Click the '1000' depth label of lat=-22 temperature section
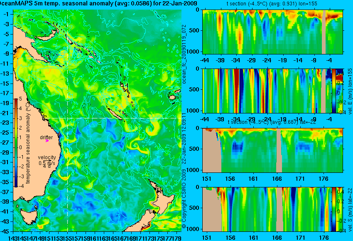Image resolution: width=353 pixels, height=241 pixels. pyautogui.click(x=194, y=170)
